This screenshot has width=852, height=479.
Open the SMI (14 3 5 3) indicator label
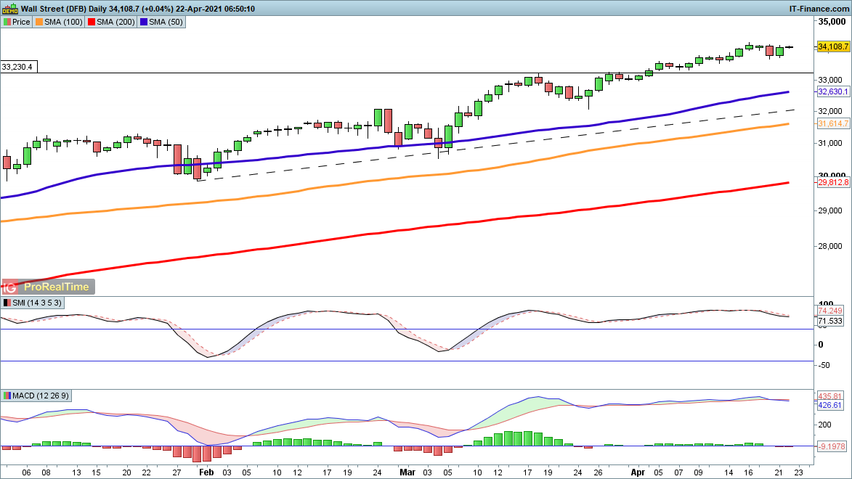33,303
